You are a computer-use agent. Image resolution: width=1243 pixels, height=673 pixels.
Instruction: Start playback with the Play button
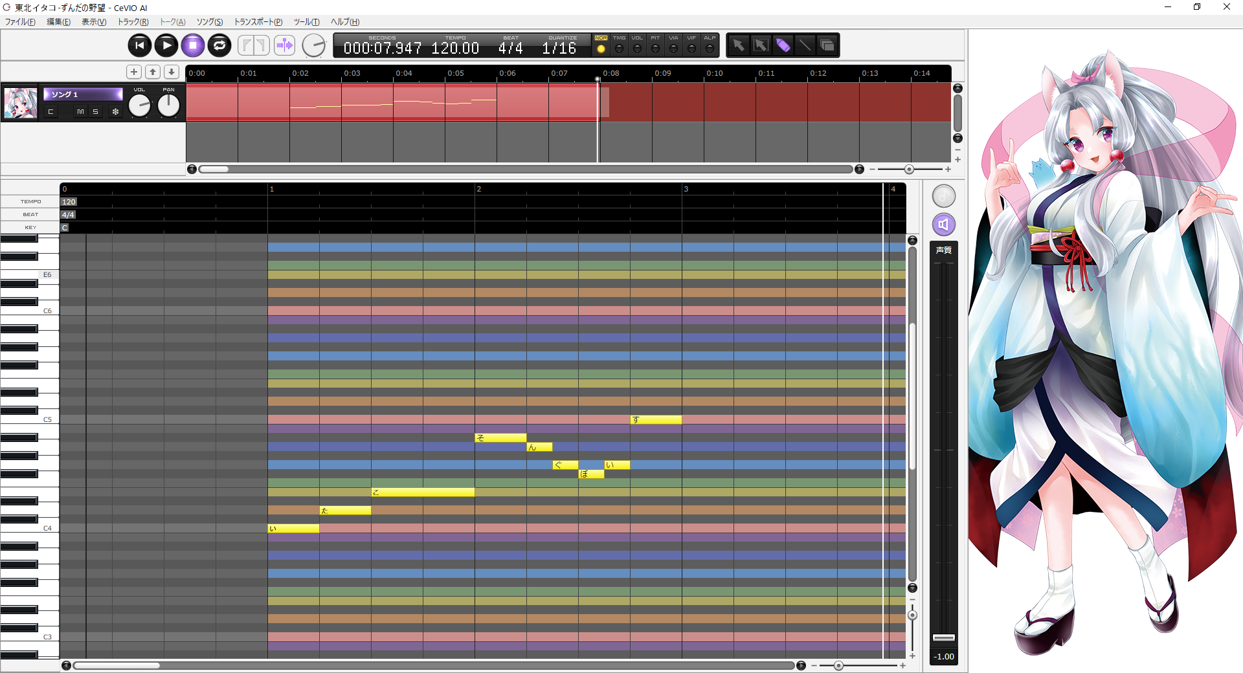tap(166, 45)
